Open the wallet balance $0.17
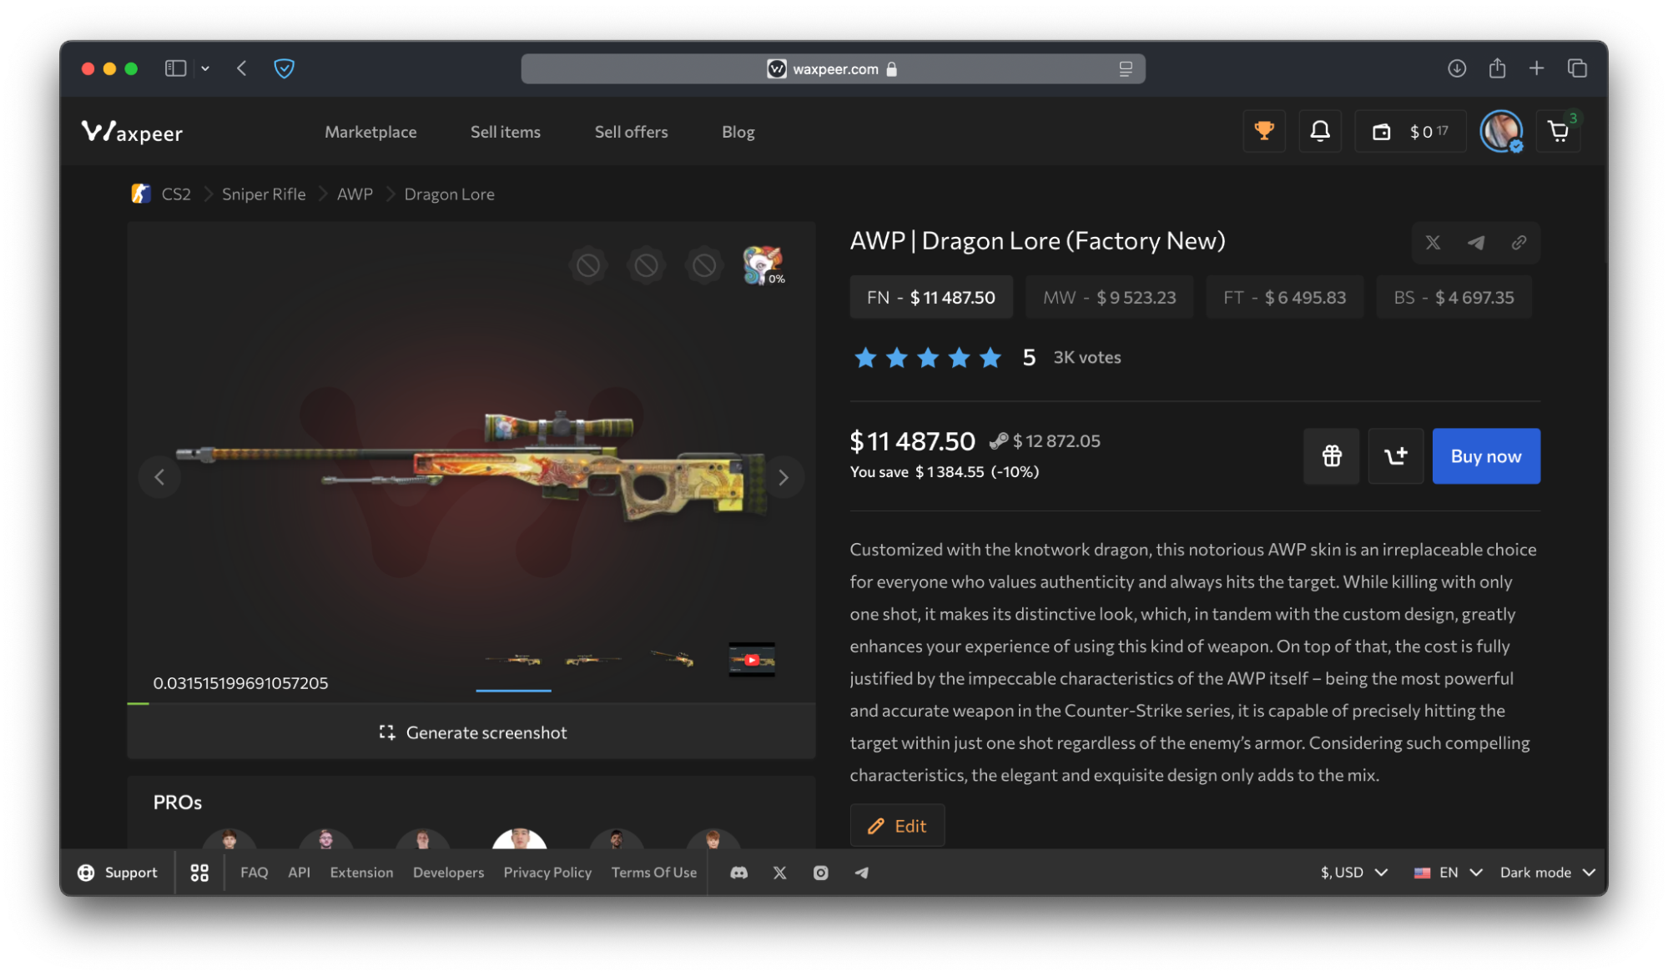Screen dimensions: 1668x976 tap(1410, 131)
